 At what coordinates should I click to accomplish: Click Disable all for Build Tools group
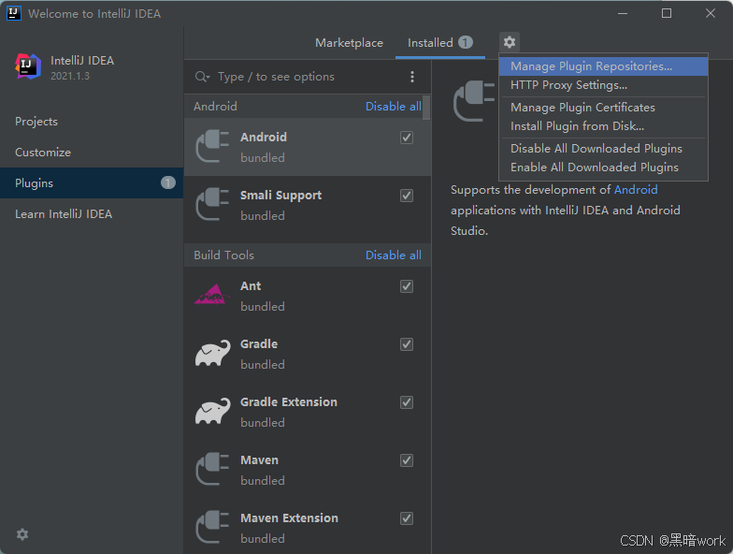click(x=393, y=255)
